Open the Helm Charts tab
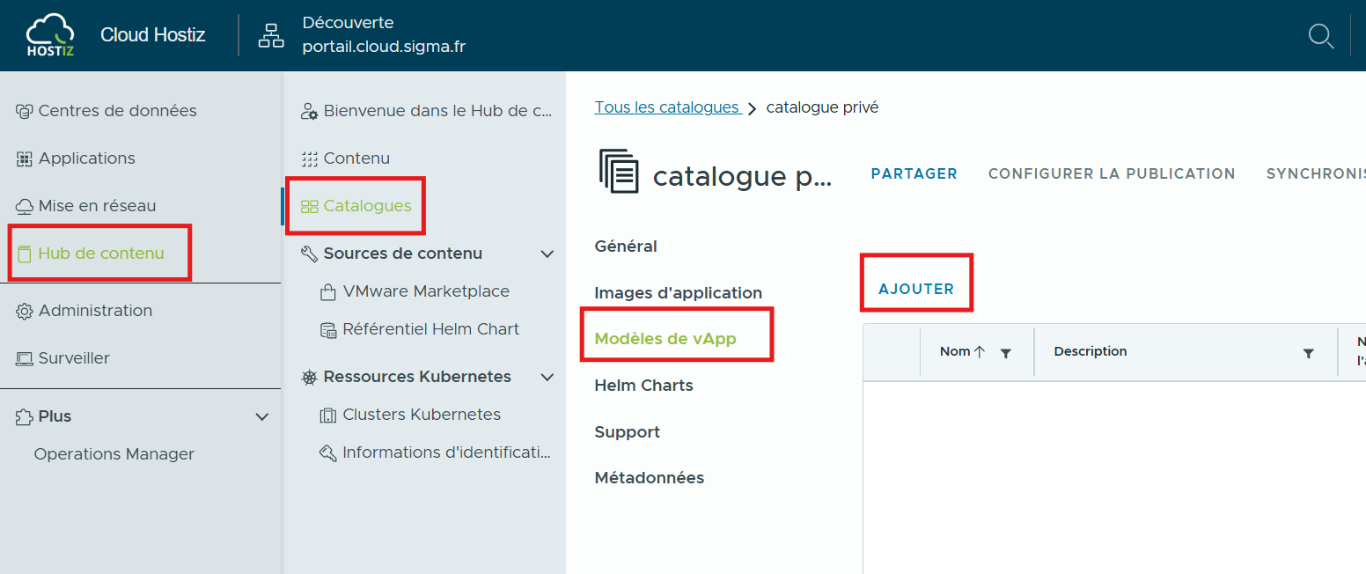The image size is (1366, 574). [643, 386]
